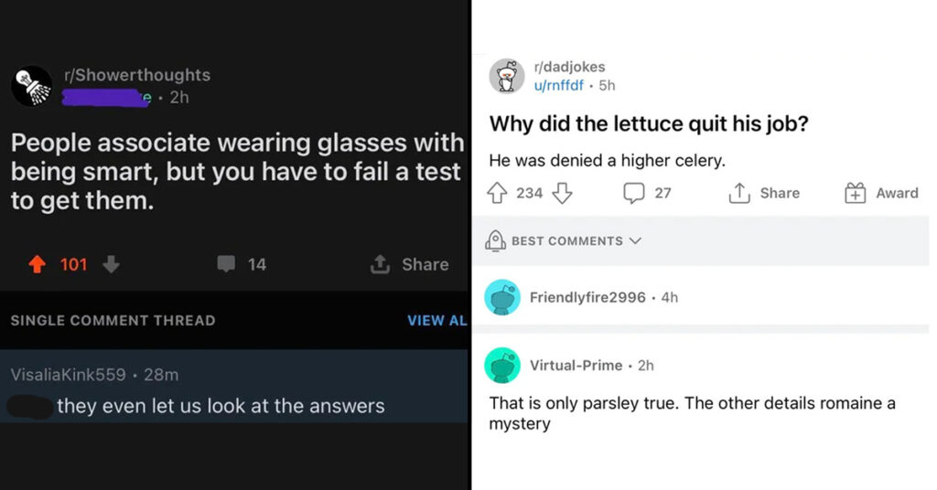Upvote the lettuce dad joke
The image size is (937, 490).
click(497, 193)
